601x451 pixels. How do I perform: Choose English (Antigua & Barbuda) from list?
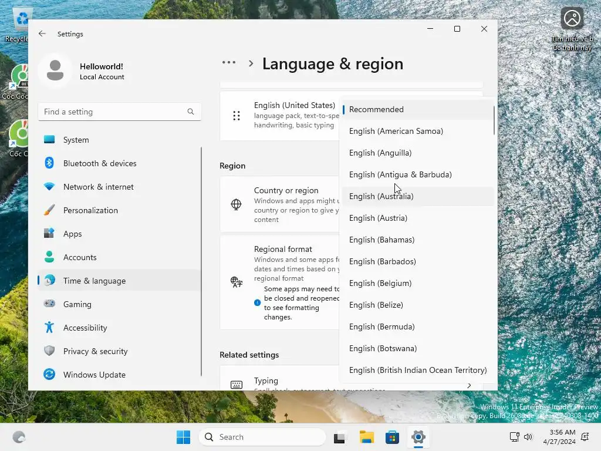point(417,175)
